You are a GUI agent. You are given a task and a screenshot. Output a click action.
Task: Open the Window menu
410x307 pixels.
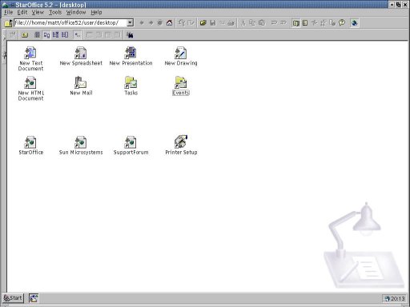(x=76, y=12)
